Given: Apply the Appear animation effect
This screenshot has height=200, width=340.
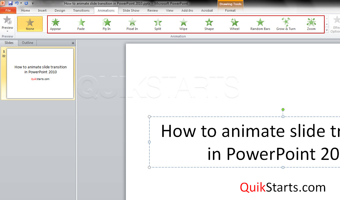Looking at the screenshot, I should point(55,24).
